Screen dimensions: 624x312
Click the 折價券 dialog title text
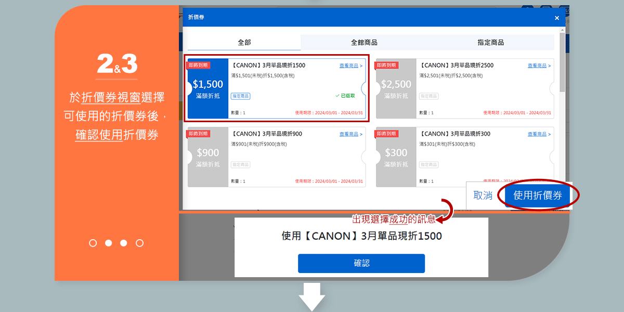point(196,17)
